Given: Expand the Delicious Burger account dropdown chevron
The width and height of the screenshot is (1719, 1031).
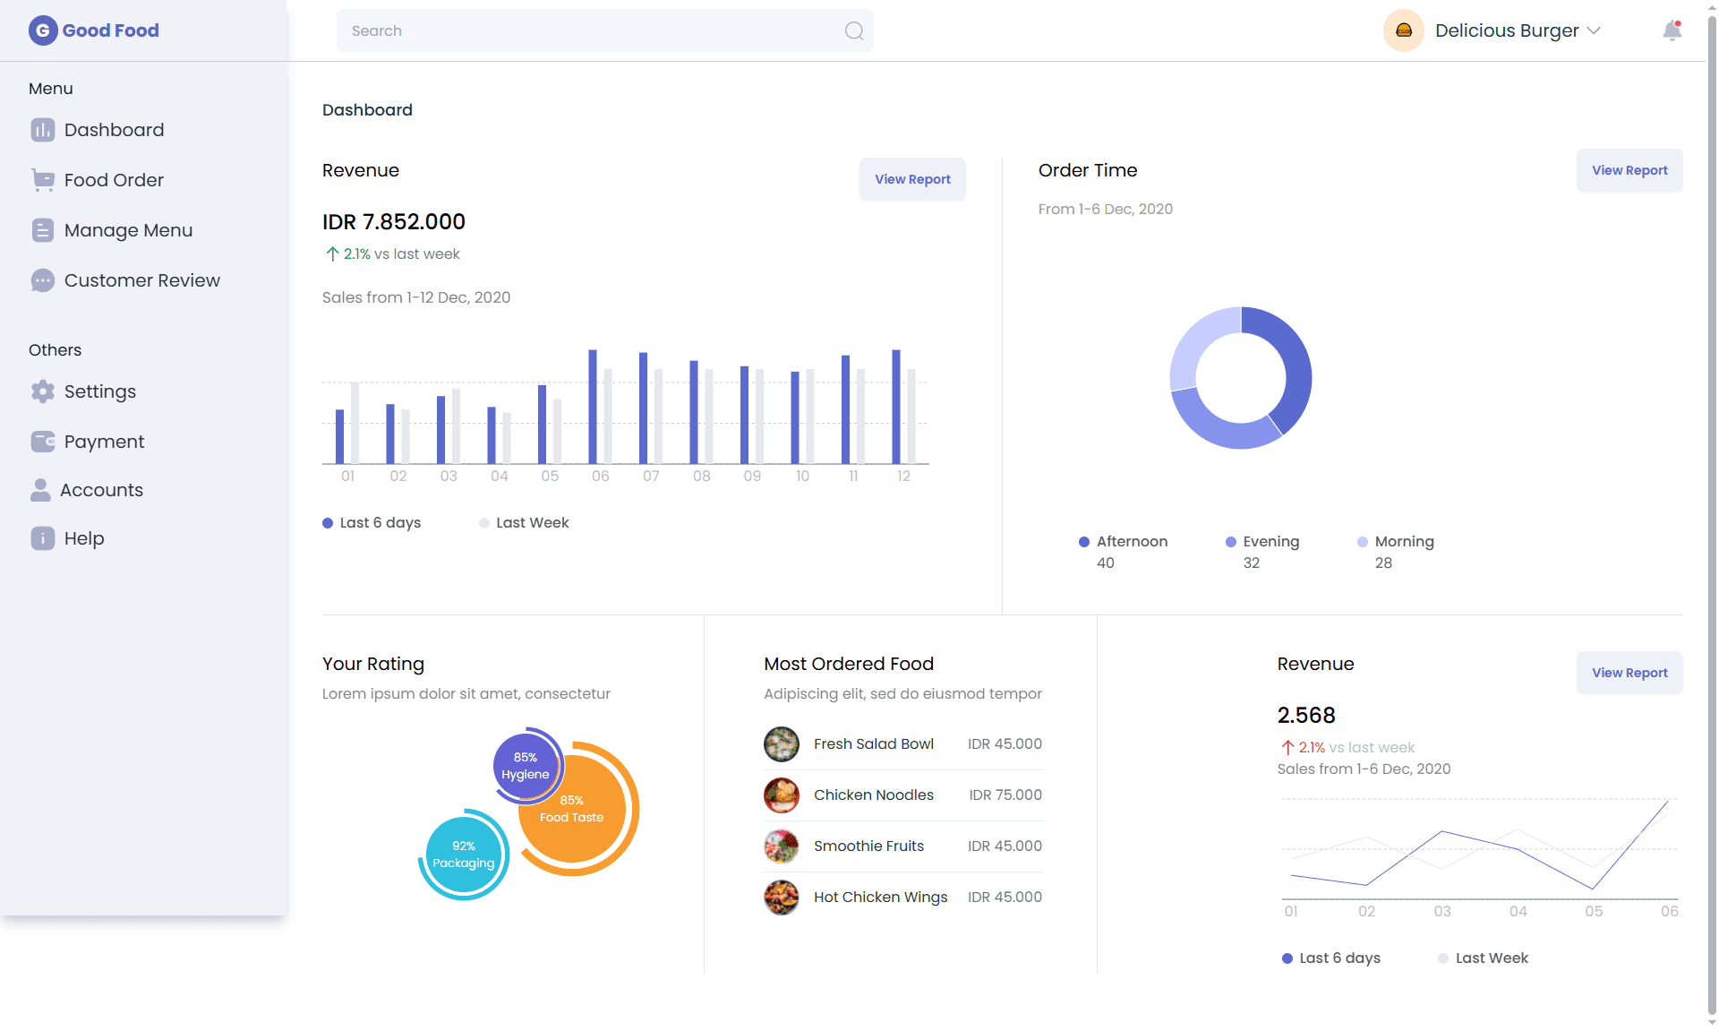Looking at the screenshot, I should pos(1594,30).
